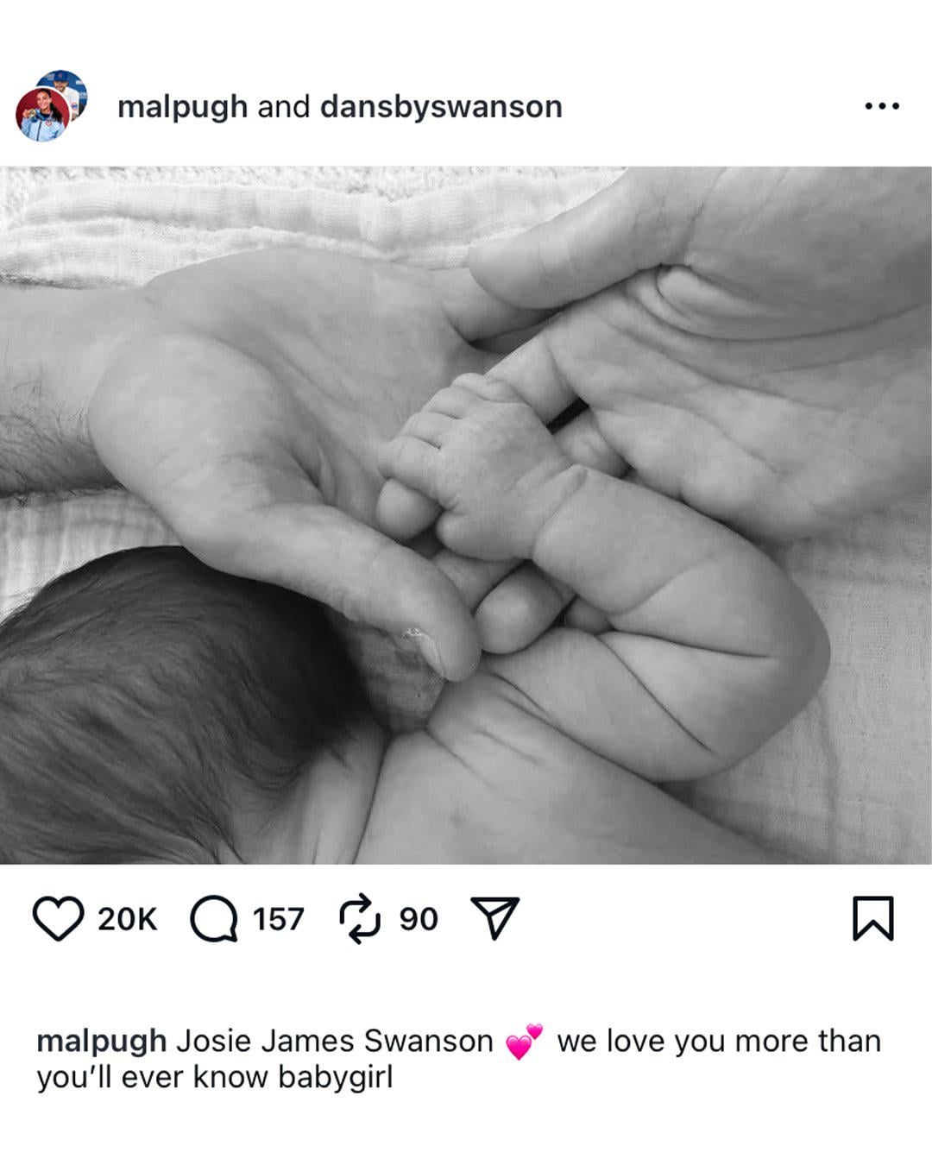View the 90 reposts count
Screen dimensions: 932x1165
coord(419,920)
